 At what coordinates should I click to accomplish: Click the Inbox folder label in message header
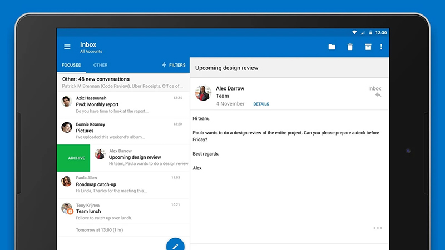click(374, 88)
